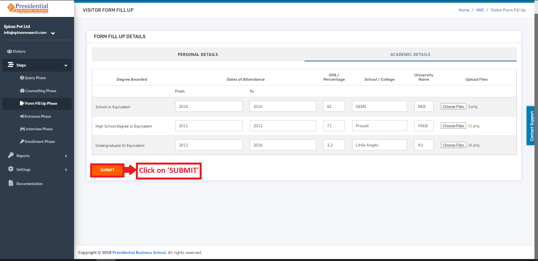Open Enrollment Phase in sidebar
The image size is (538, 261).
tap(37, 142)
